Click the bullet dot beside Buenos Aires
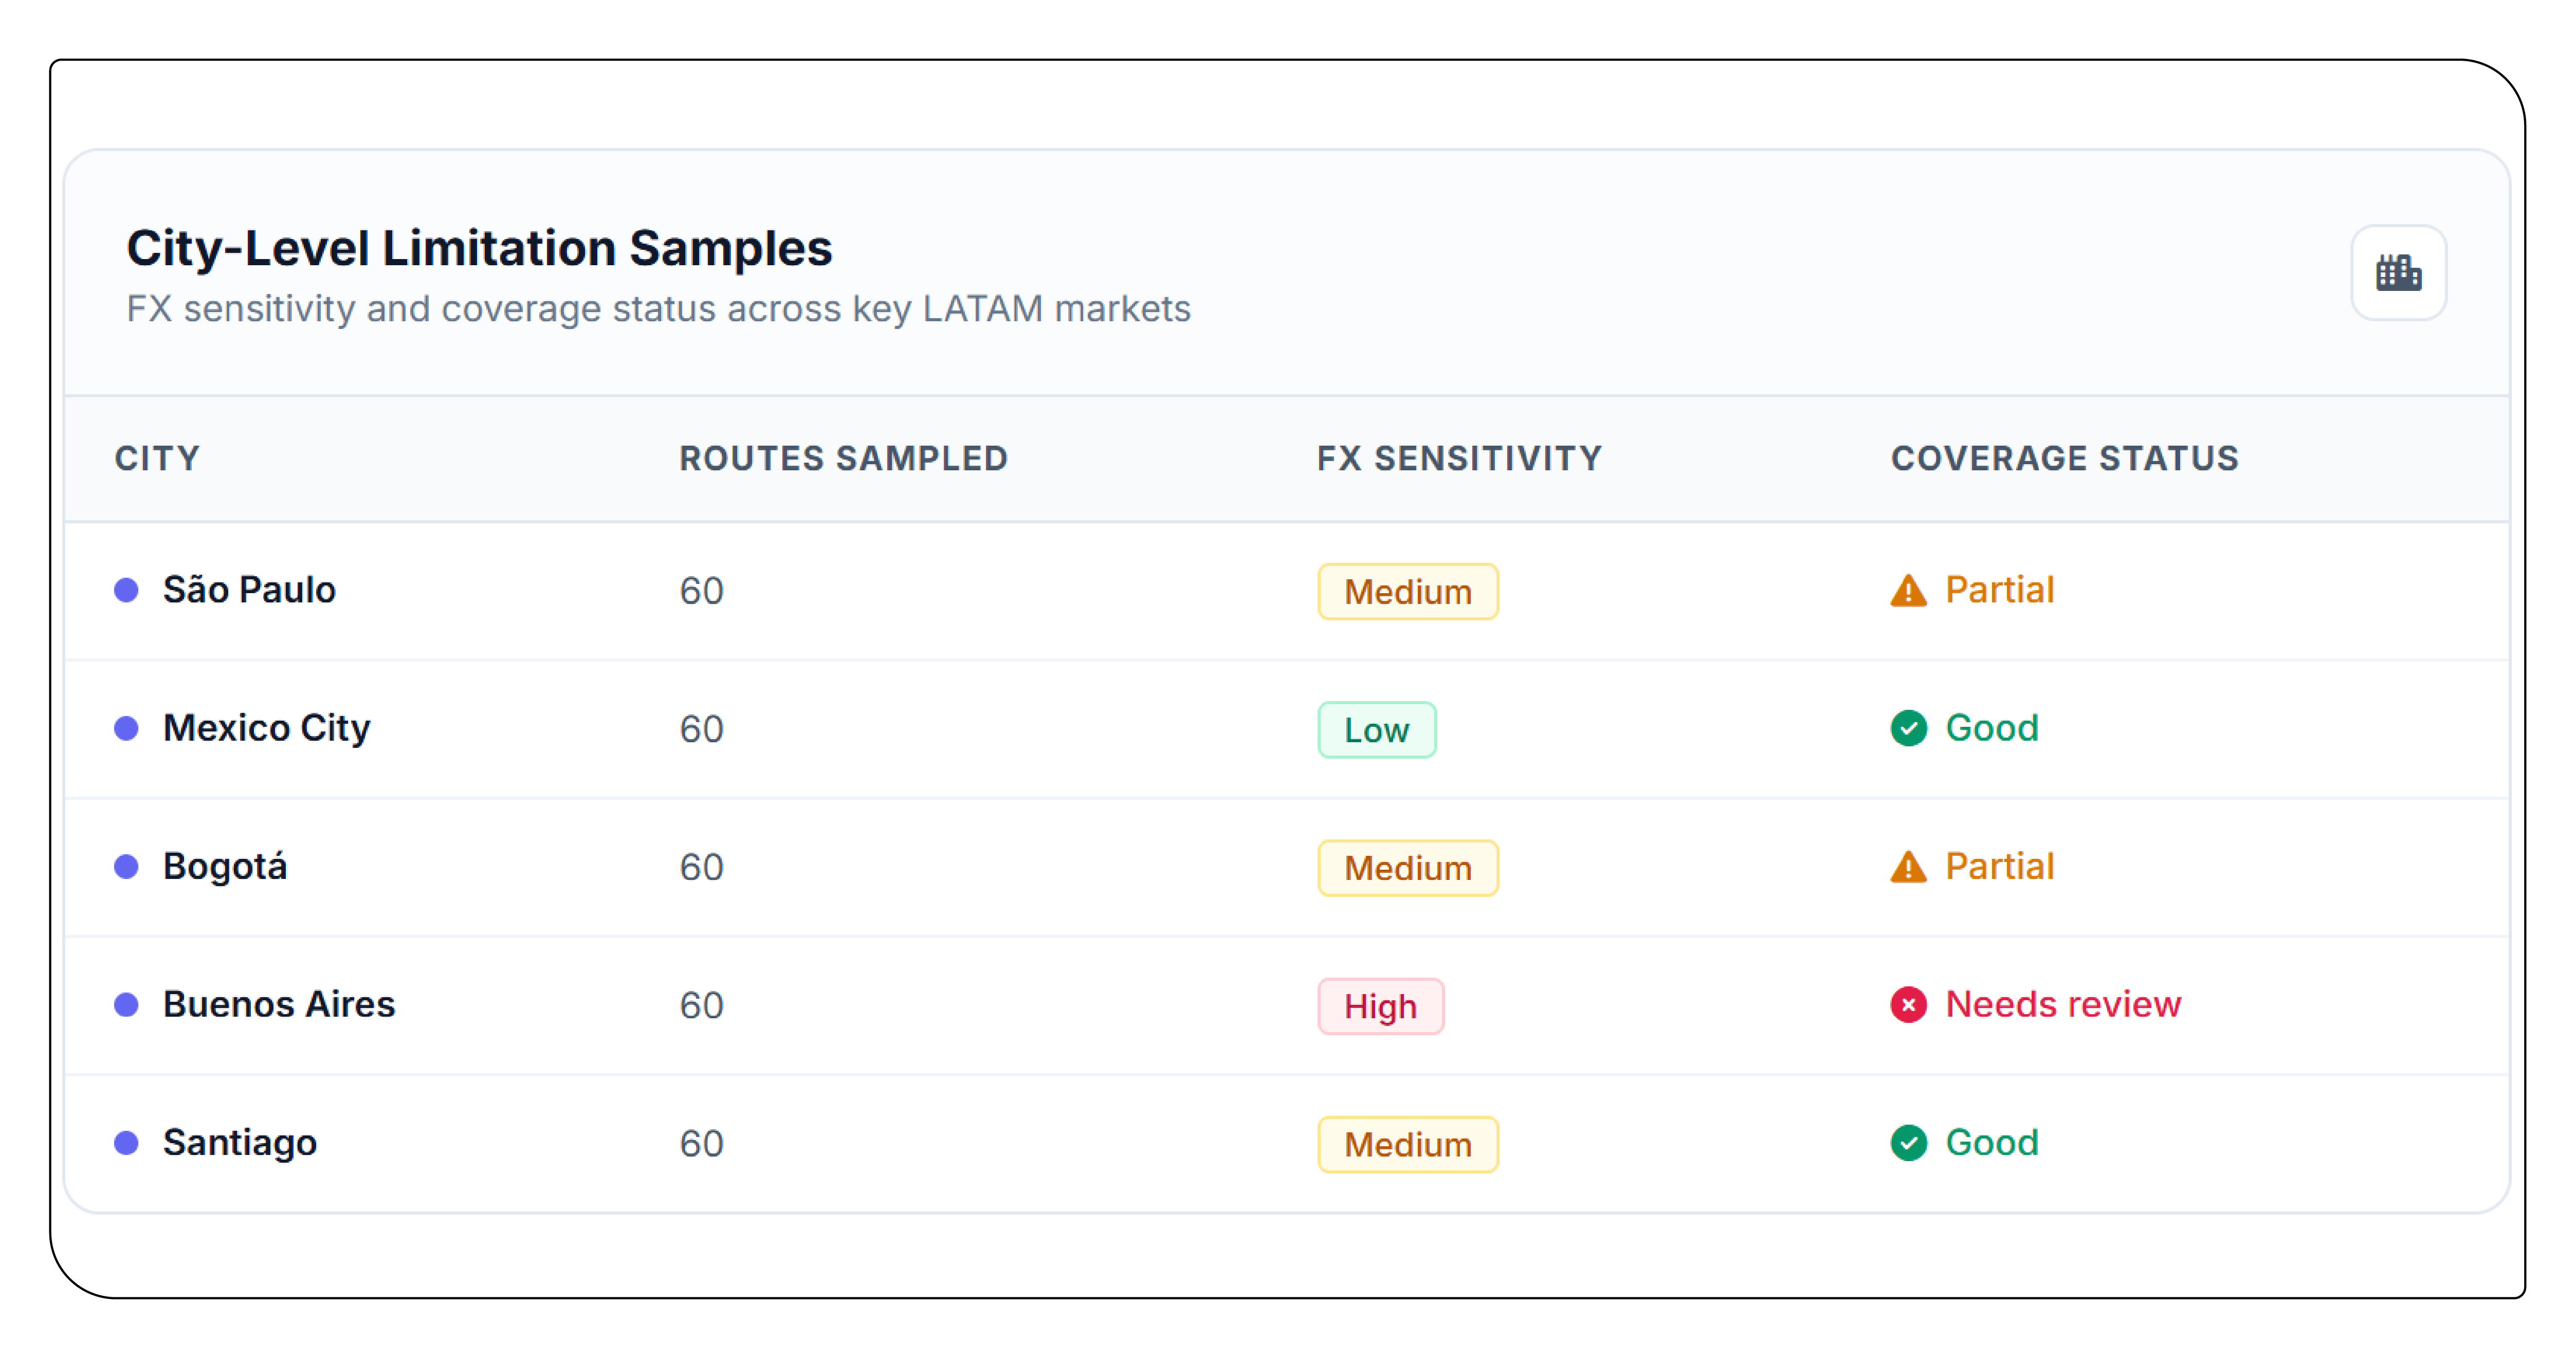The width and height of the screenshot is (2576, 1358). pos(126,1004)
